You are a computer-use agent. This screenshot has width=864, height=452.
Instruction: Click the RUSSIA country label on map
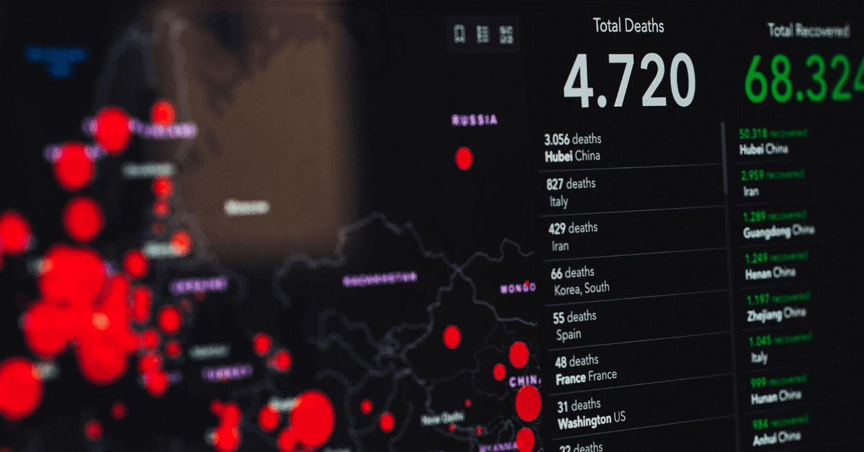pos(474,120)
